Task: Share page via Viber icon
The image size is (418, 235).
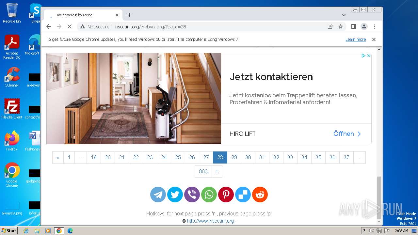Action: click(x=192, y=195)
